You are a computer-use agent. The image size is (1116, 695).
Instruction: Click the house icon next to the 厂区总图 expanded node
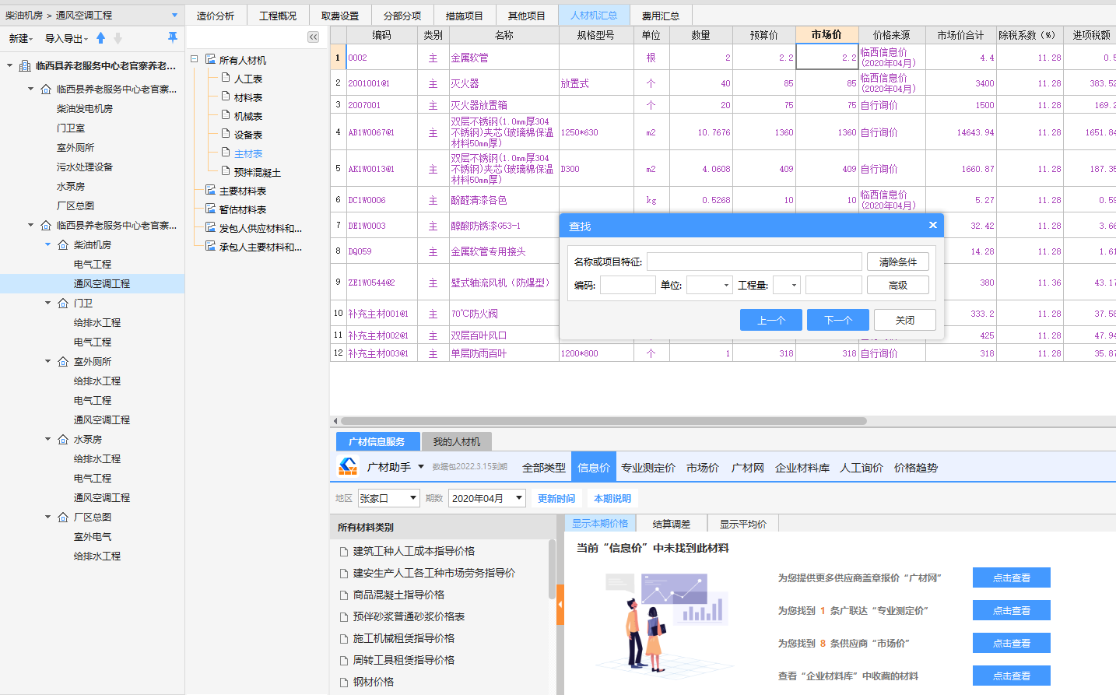pos(63,518)
